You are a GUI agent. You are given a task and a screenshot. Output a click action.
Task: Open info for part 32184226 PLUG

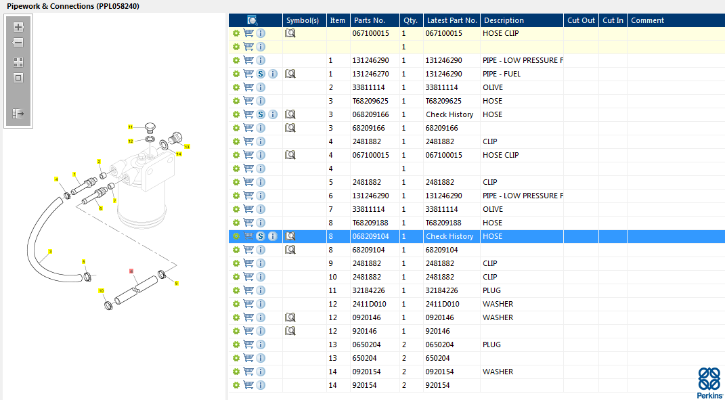[261, 290]
